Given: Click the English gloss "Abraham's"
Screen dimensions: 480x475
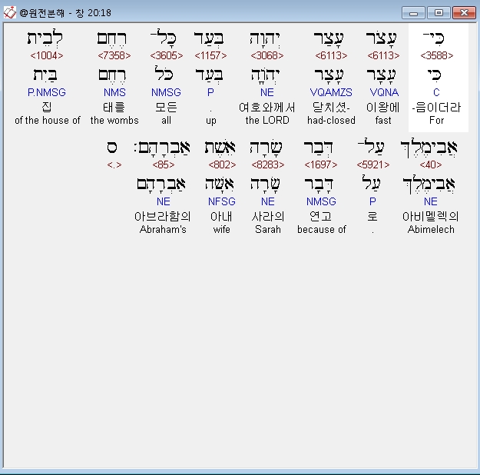Looking at the screenshot, I should pos(163,229).
